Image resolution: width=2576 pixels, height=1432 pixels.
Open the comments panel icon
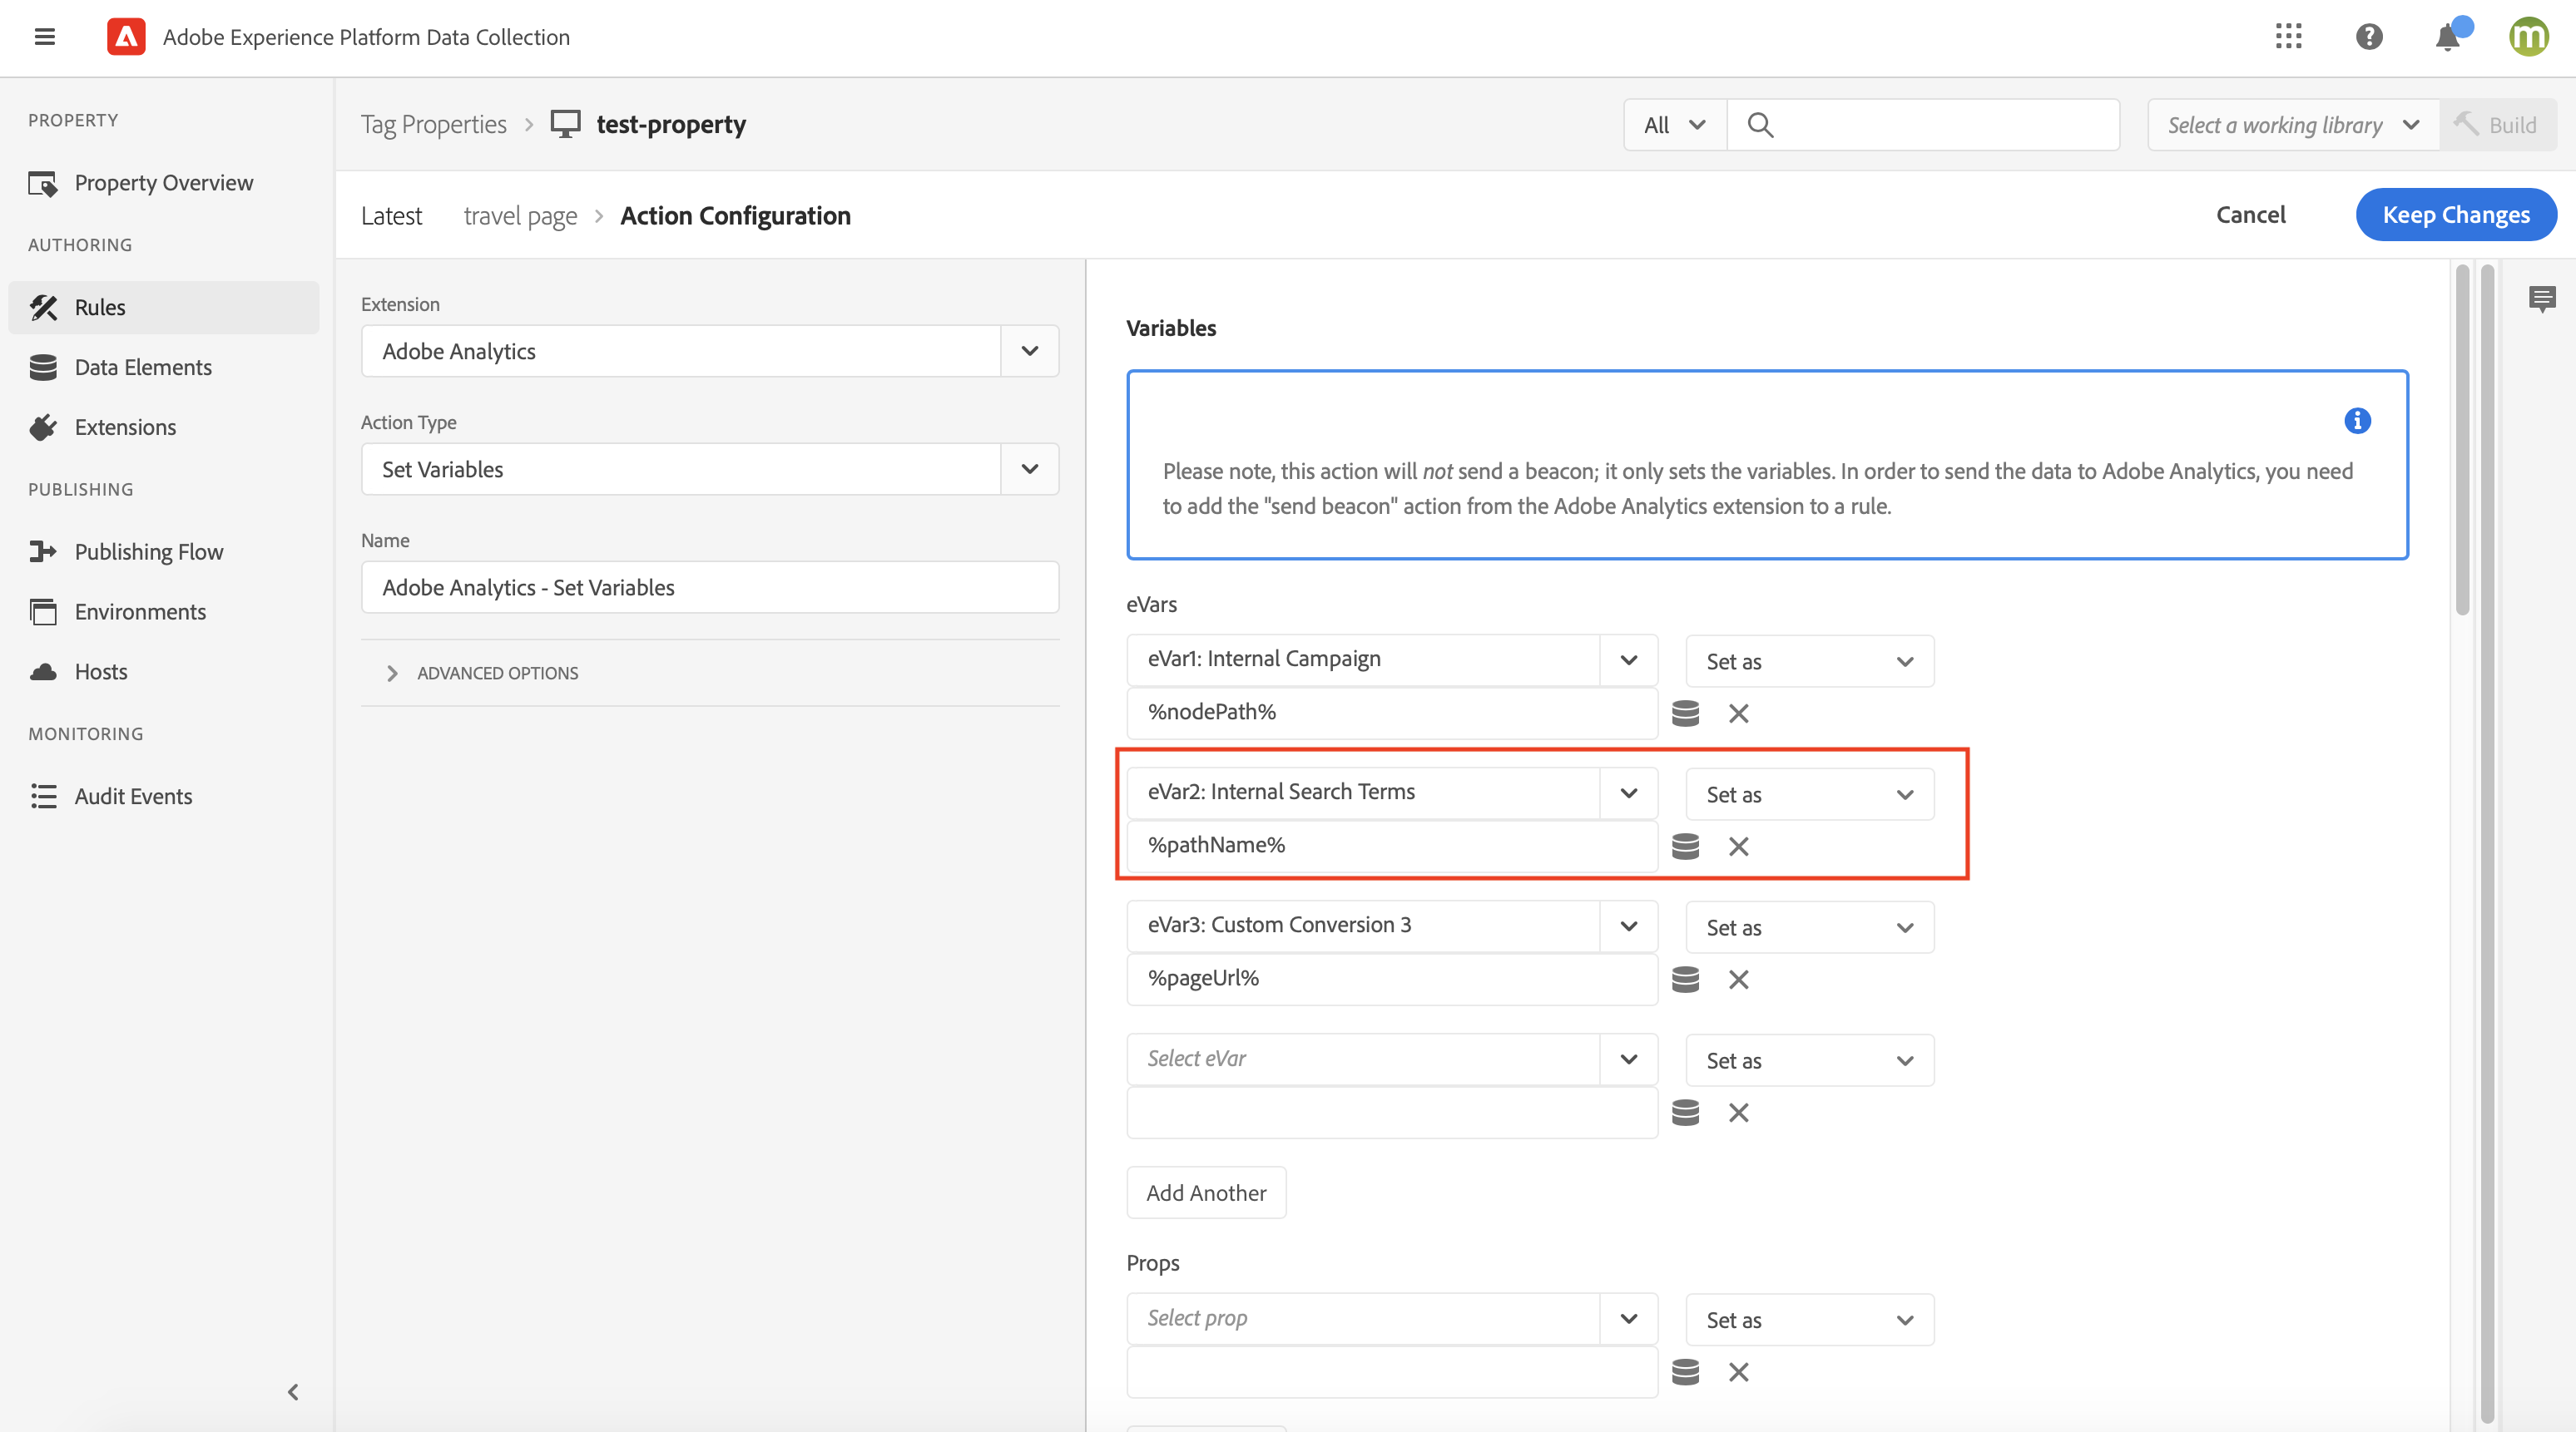2542,298
